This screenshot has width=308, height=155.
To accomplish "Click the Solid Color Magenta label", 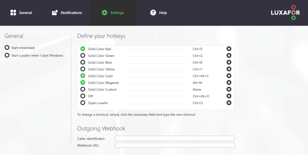I will (103, 83).
